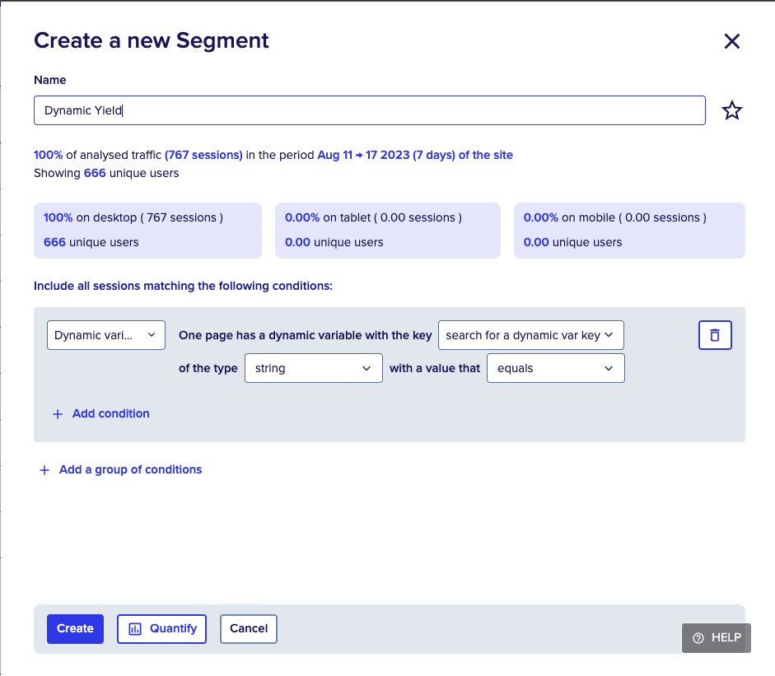Click the 'with a value that' label

435,368
